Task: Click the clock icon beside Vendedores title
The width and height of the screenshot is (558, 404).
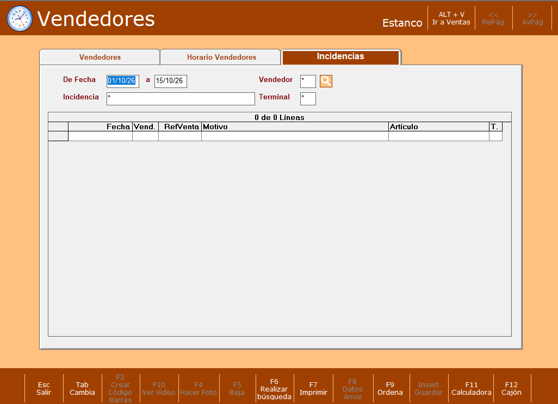Action: (20, 18)
